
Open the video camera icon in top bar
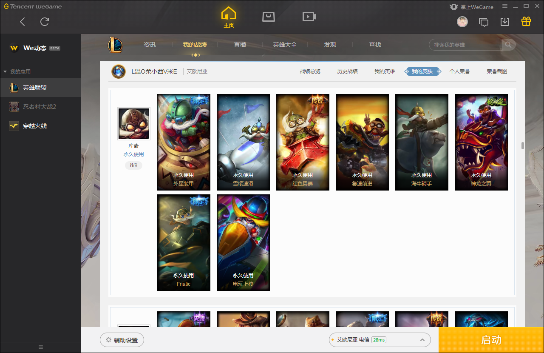pyautogui.click(x=309, y=17)
